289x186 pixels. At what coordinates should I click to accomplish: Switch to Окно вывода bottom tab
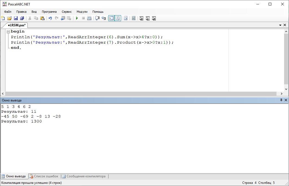point(14,176)
